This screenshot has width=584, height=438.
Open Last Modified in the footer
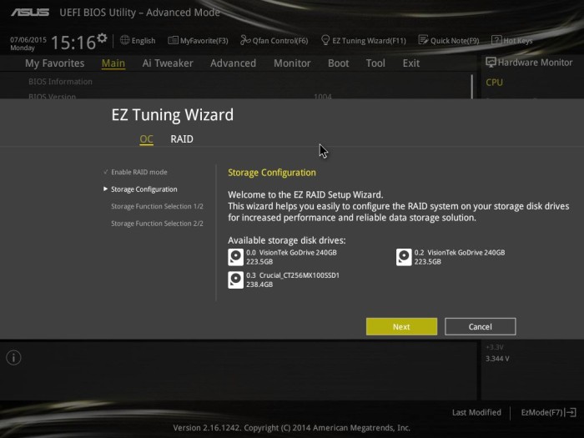pyautogui.click(x=476, y=412)
